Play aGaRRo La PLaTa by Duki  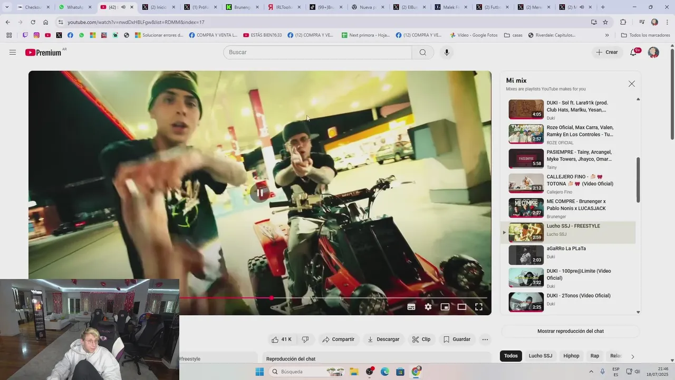click(568, 255)
